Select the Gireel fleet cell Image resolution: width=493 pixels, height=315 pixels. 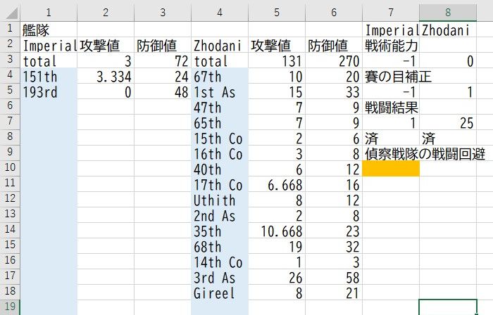pos(220,292)
